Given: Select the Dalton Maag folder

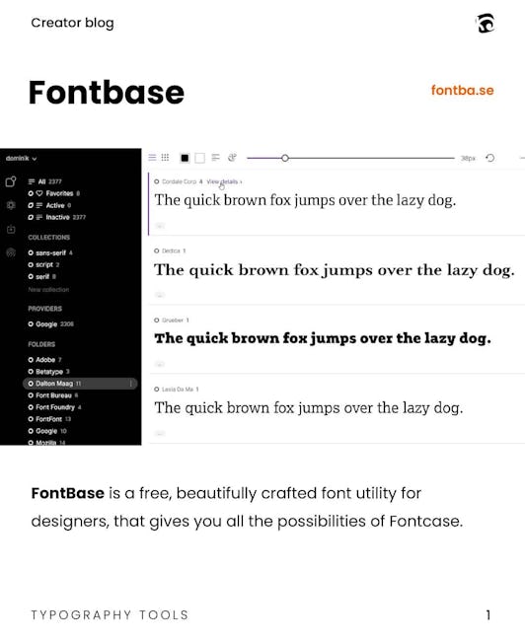Looking at the screenshot, I should [80, 384].
